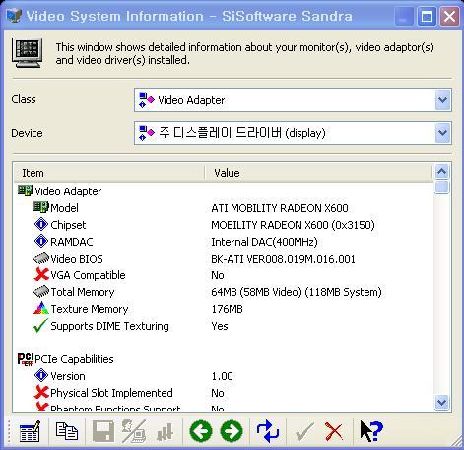Click the greyed user and computer toolbar icon
464x450 pixels.
click(x=134, y=431)
